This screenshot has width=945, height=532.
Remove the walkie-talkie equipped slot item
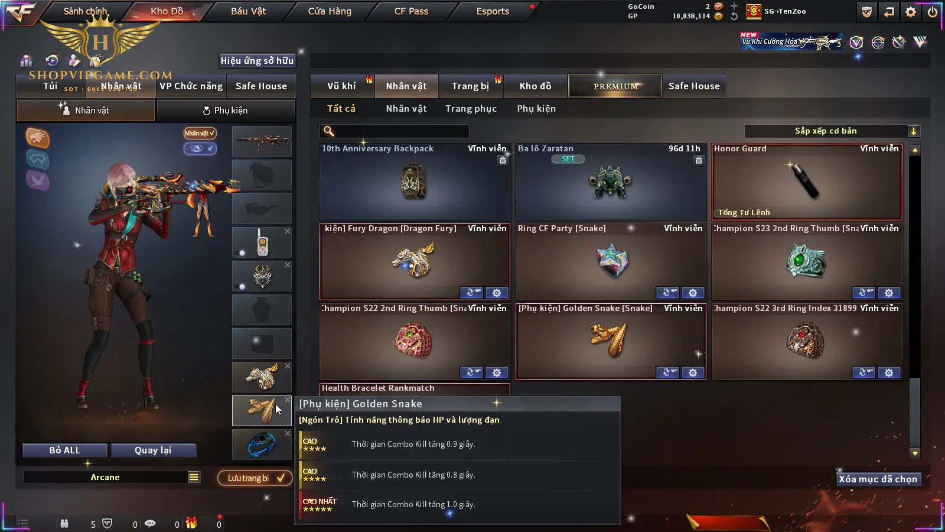click(x=288, y=231)
